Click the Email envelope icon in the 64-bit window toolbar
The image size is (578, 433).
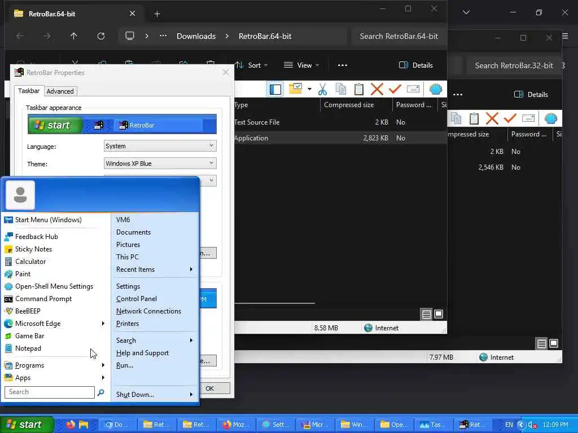(413, 89)
